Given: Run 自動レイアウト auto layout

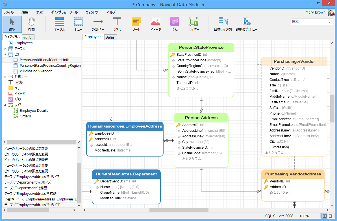Looking at the screenshot, I should 223,24.
